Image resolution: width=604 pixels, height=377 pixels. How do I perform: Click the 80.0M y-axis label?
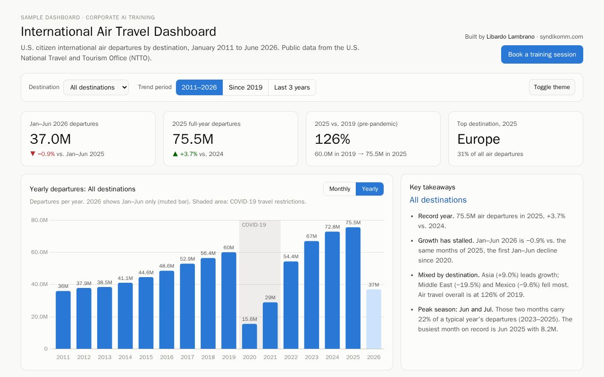click(40, 220)
